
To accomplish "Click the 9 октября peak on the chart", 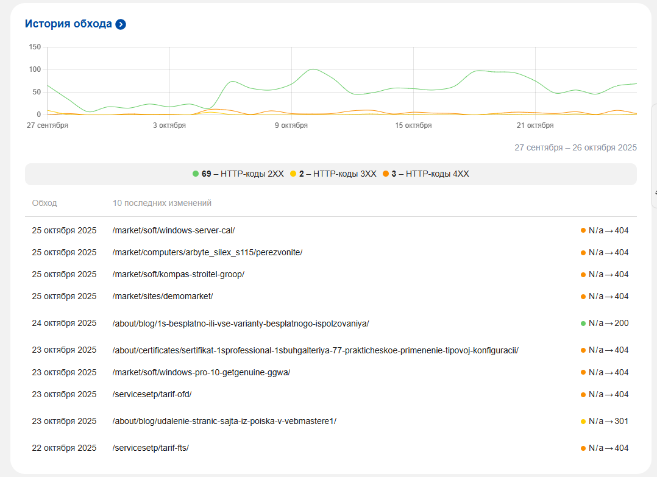I will pyautogui.click(x=312, y=69).
